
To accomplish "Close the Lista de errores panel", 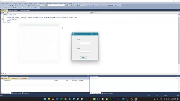I will (x=89, y=76).
